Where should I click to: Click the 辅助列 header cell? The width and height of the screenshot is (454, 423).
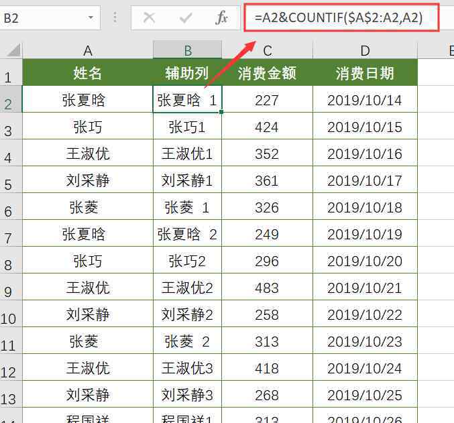tap(187, 72)
